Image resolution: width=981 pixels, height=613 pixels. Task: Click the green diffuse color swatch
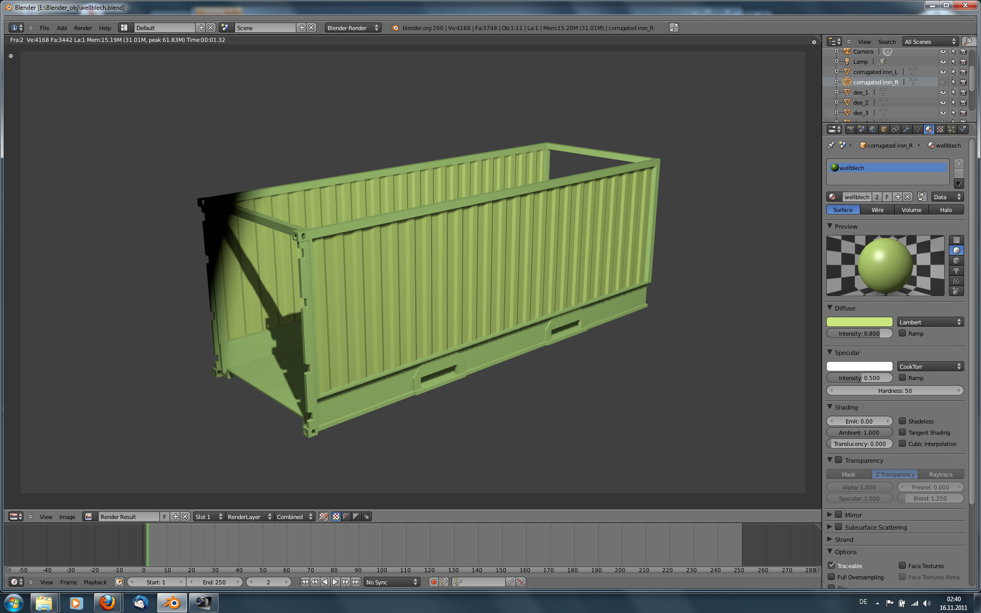point(859,322)
